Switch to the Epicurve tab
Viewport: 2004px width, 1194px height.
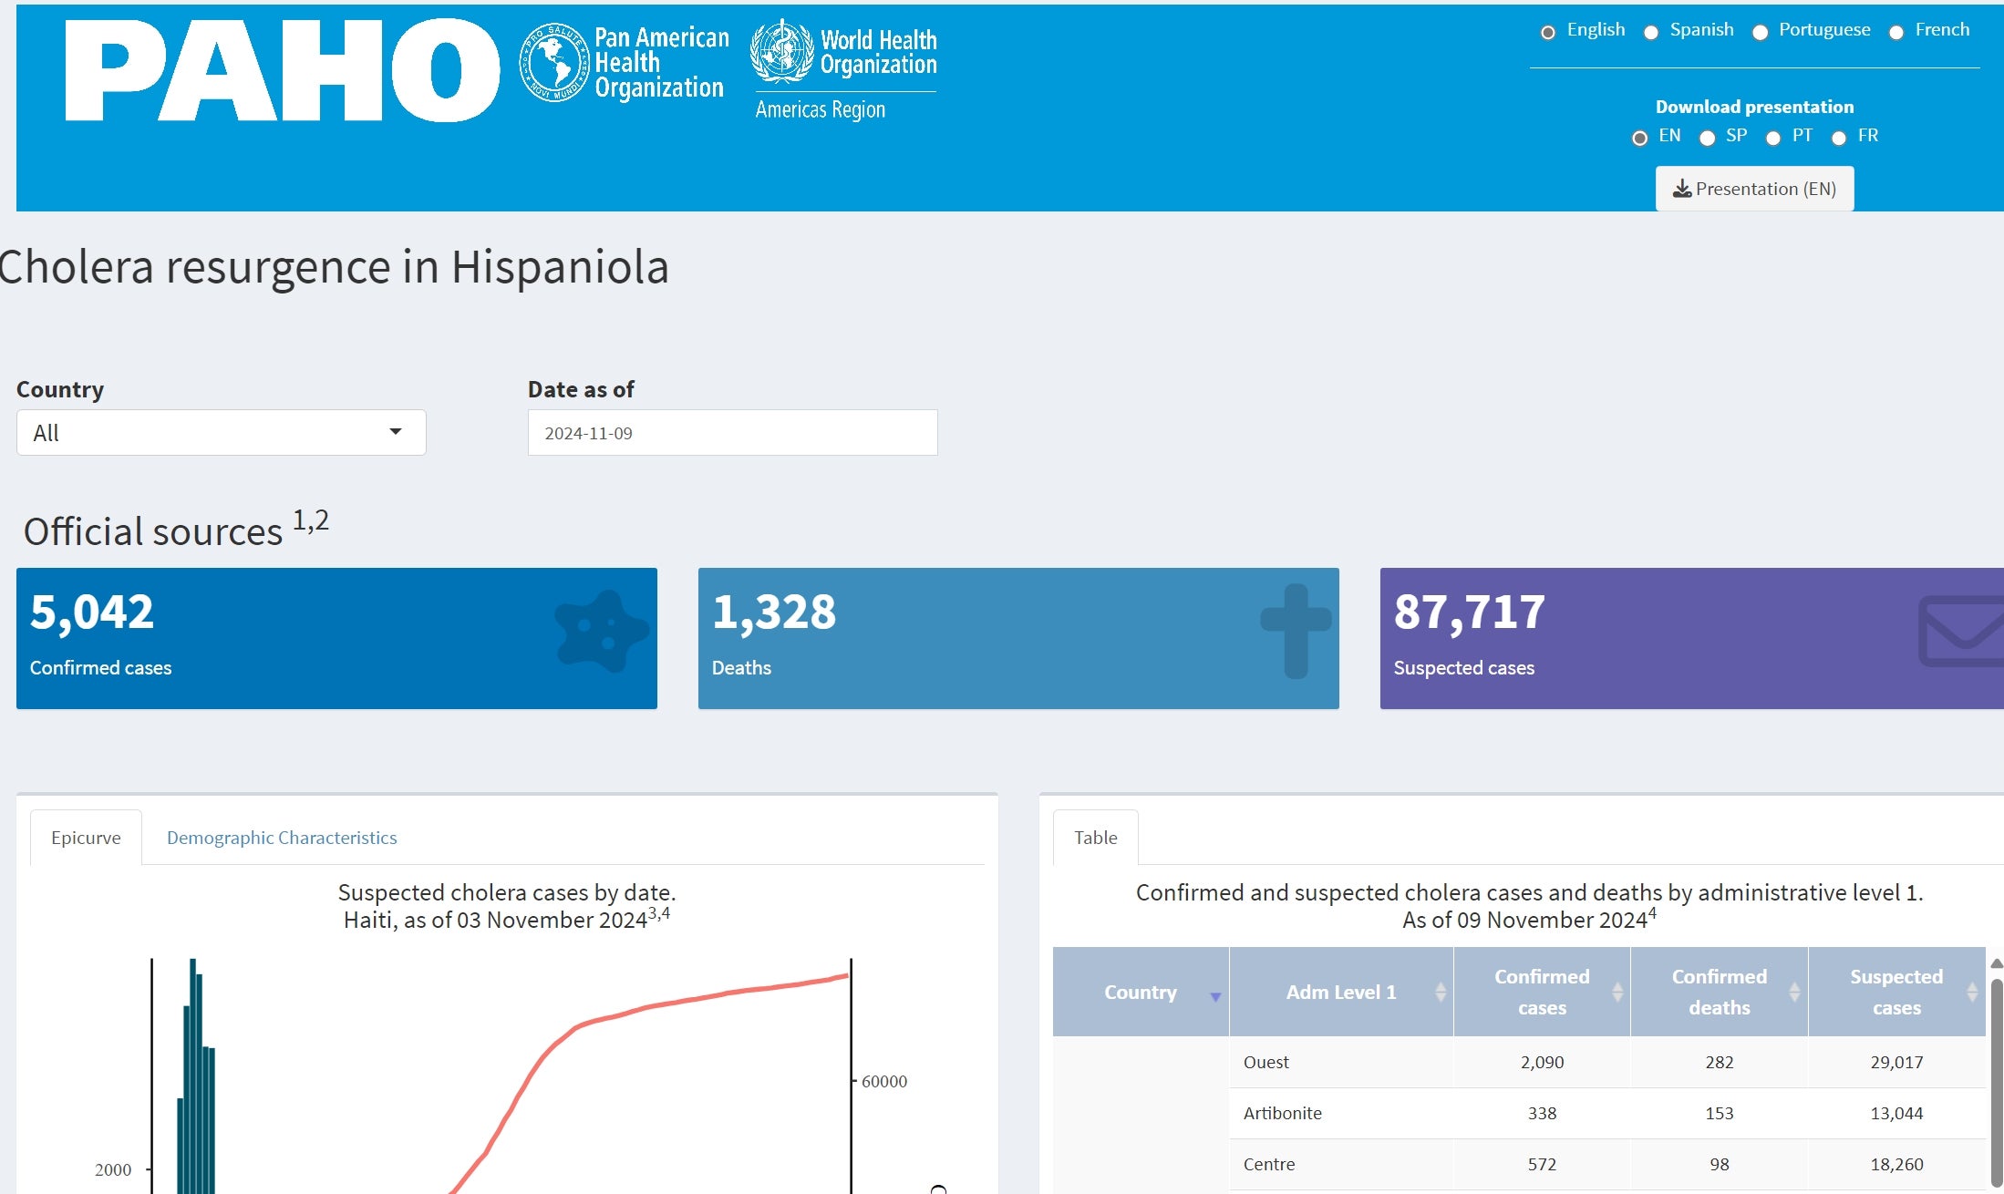86,837
